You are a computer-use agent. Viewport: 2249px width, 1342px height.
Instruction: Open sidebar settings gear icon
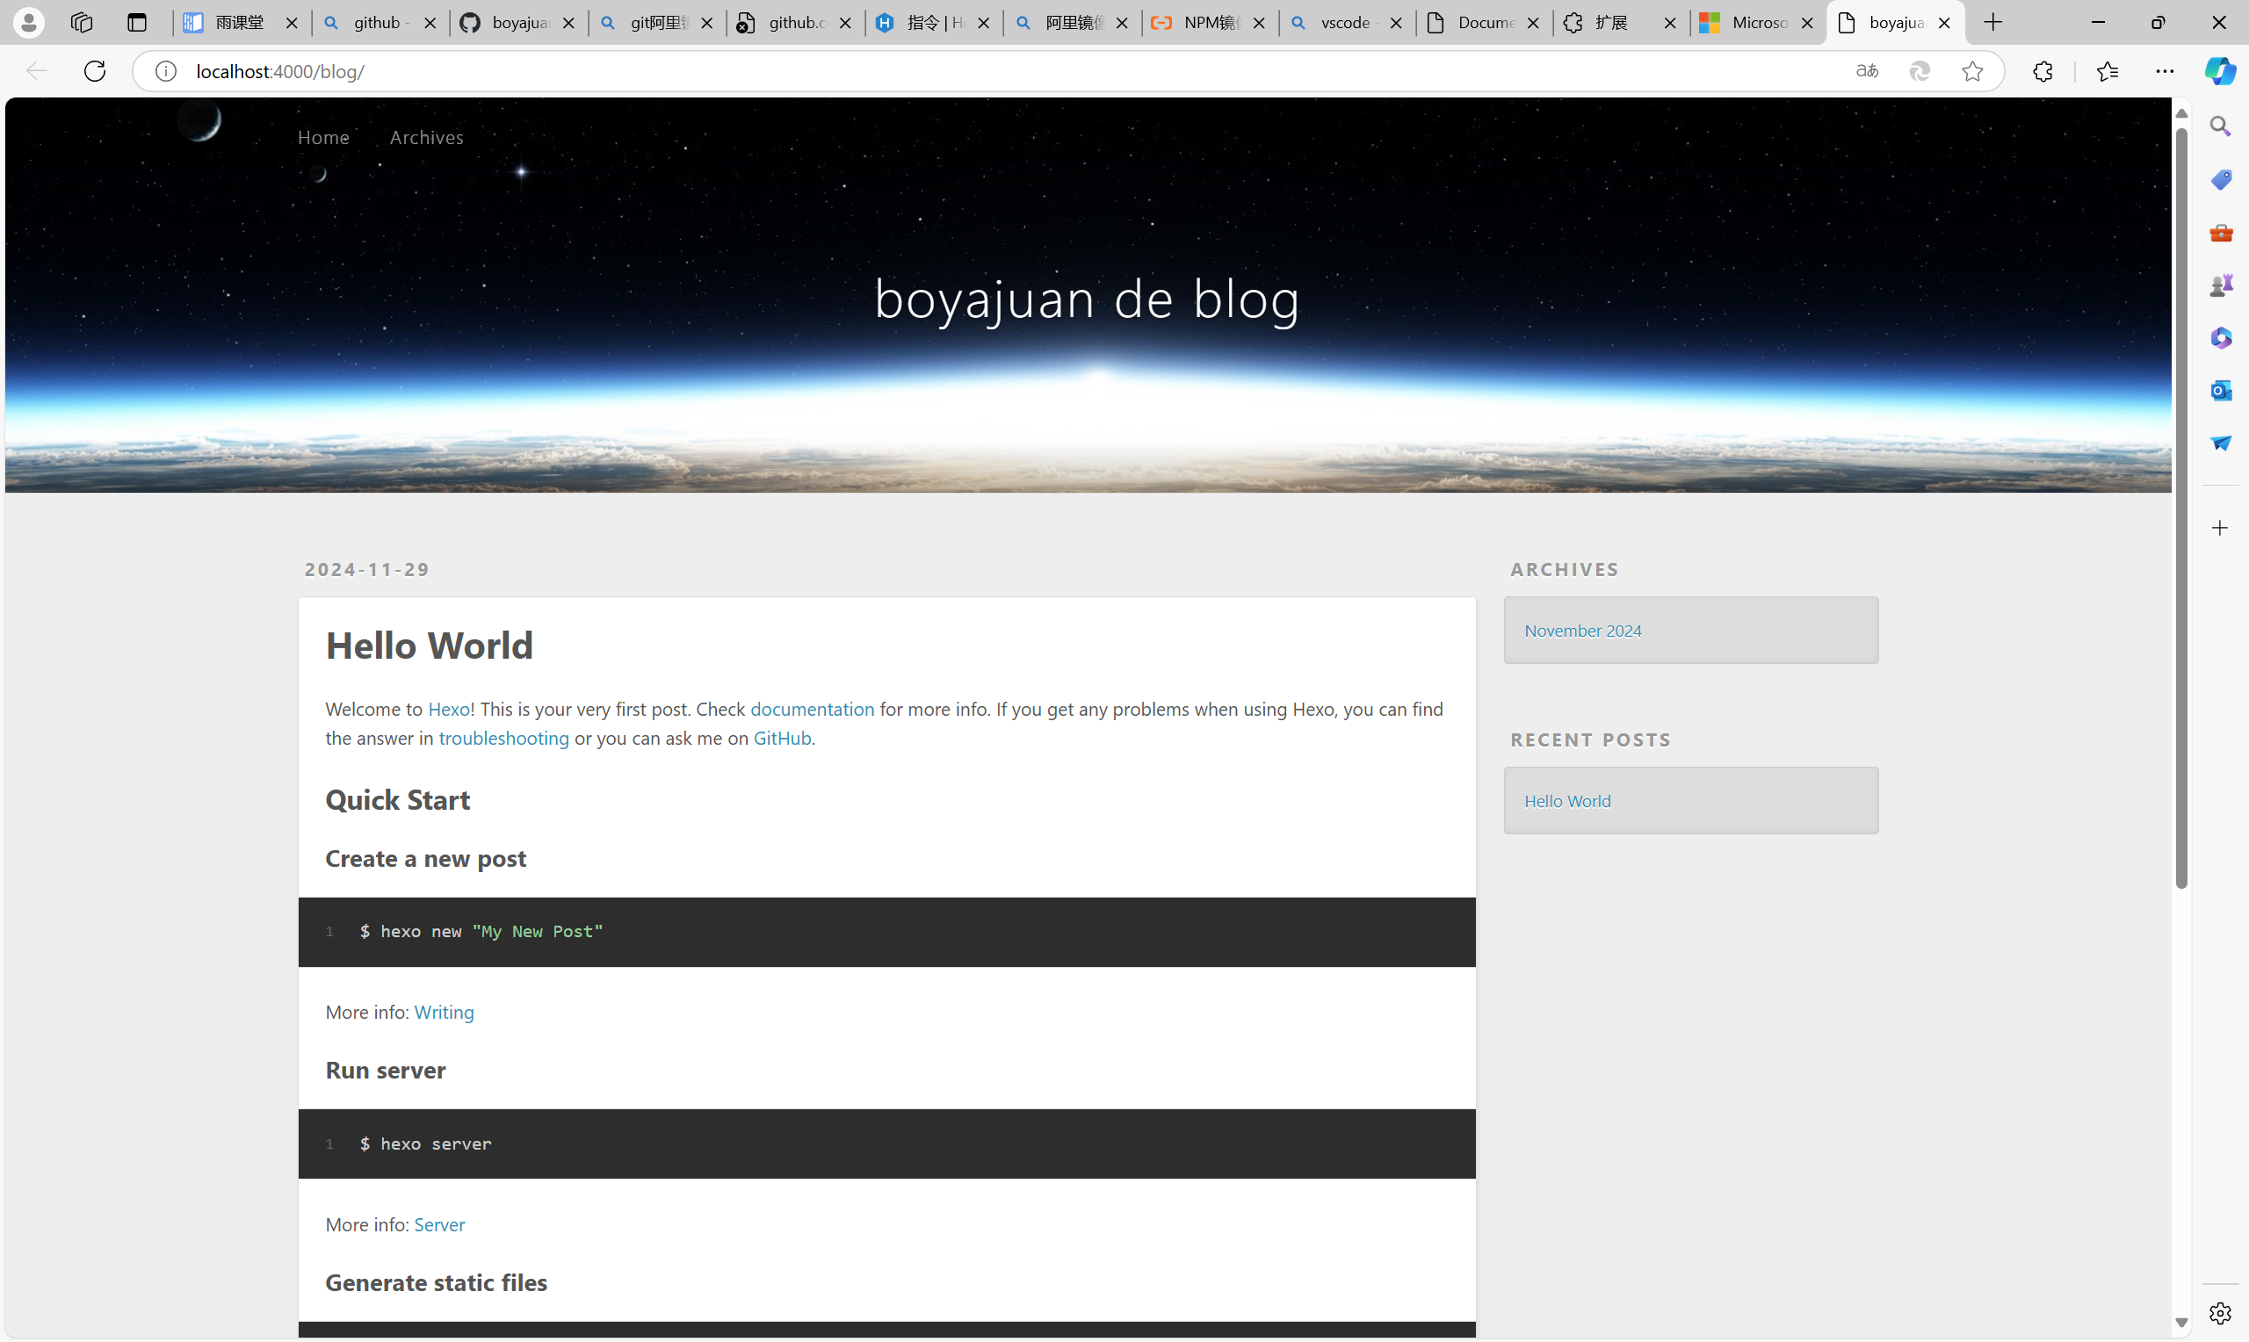tap(2220, 1313)
